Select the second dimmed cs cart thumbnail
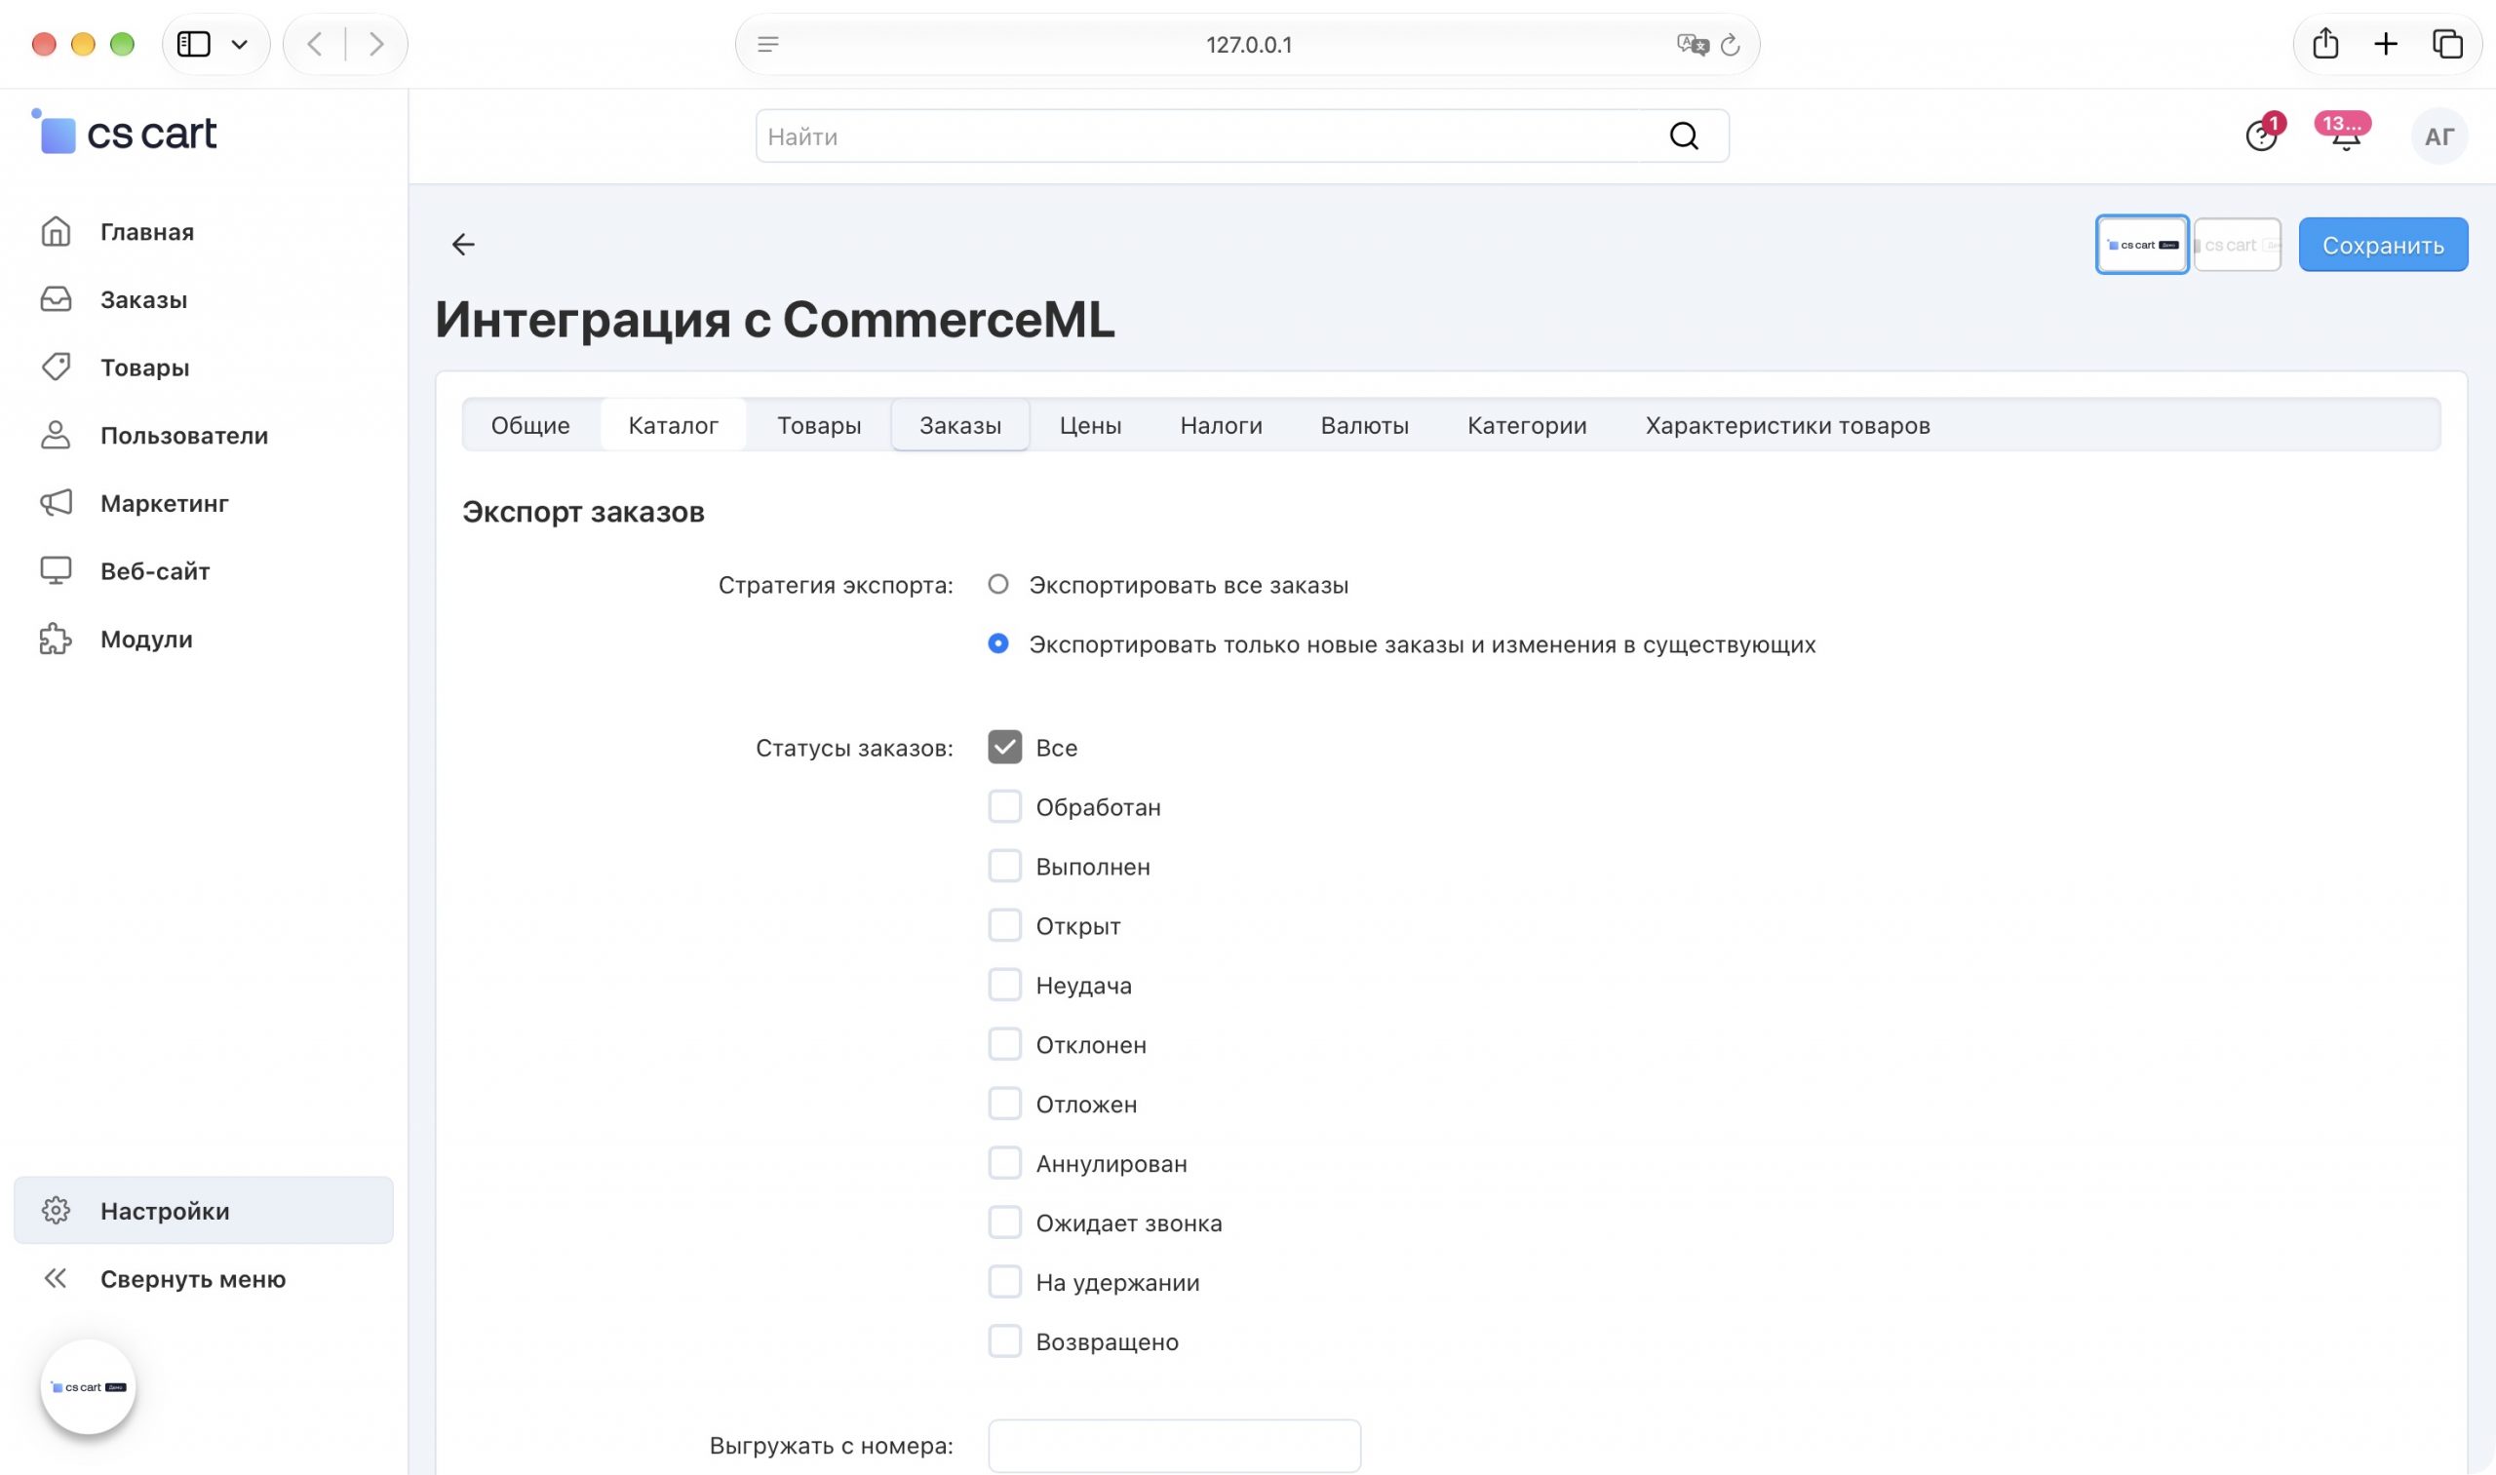Image resolution: width=2496 pixels, height=1475 pixels. point(2237,245)
